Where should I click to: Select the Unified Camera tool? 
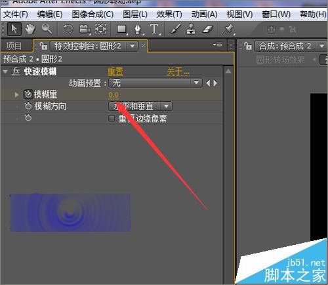click(85, 29)
